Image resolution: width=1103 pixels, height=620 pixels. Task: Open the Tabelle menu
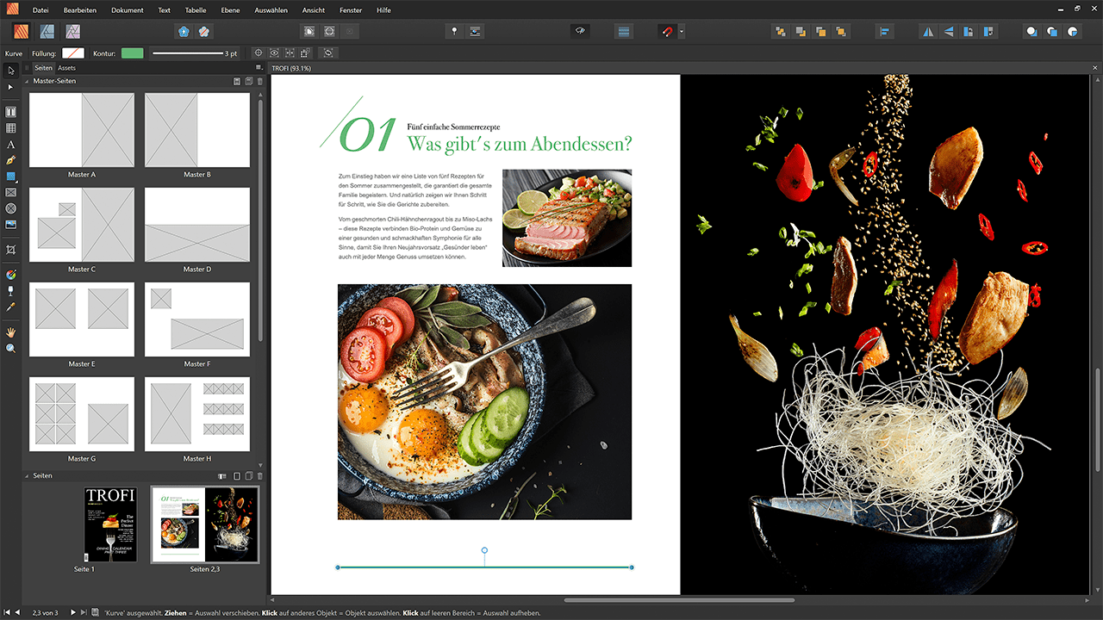[196, 10]
